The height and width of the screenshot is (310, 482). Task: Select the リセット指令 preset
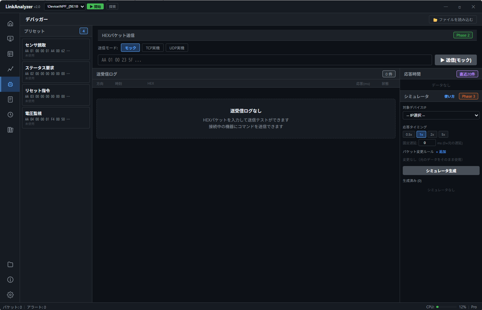[56, 95]
